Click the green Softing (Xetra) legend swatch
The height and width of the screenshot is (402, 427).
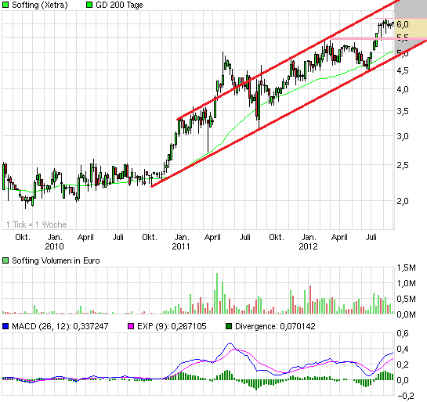coord(5,5)
